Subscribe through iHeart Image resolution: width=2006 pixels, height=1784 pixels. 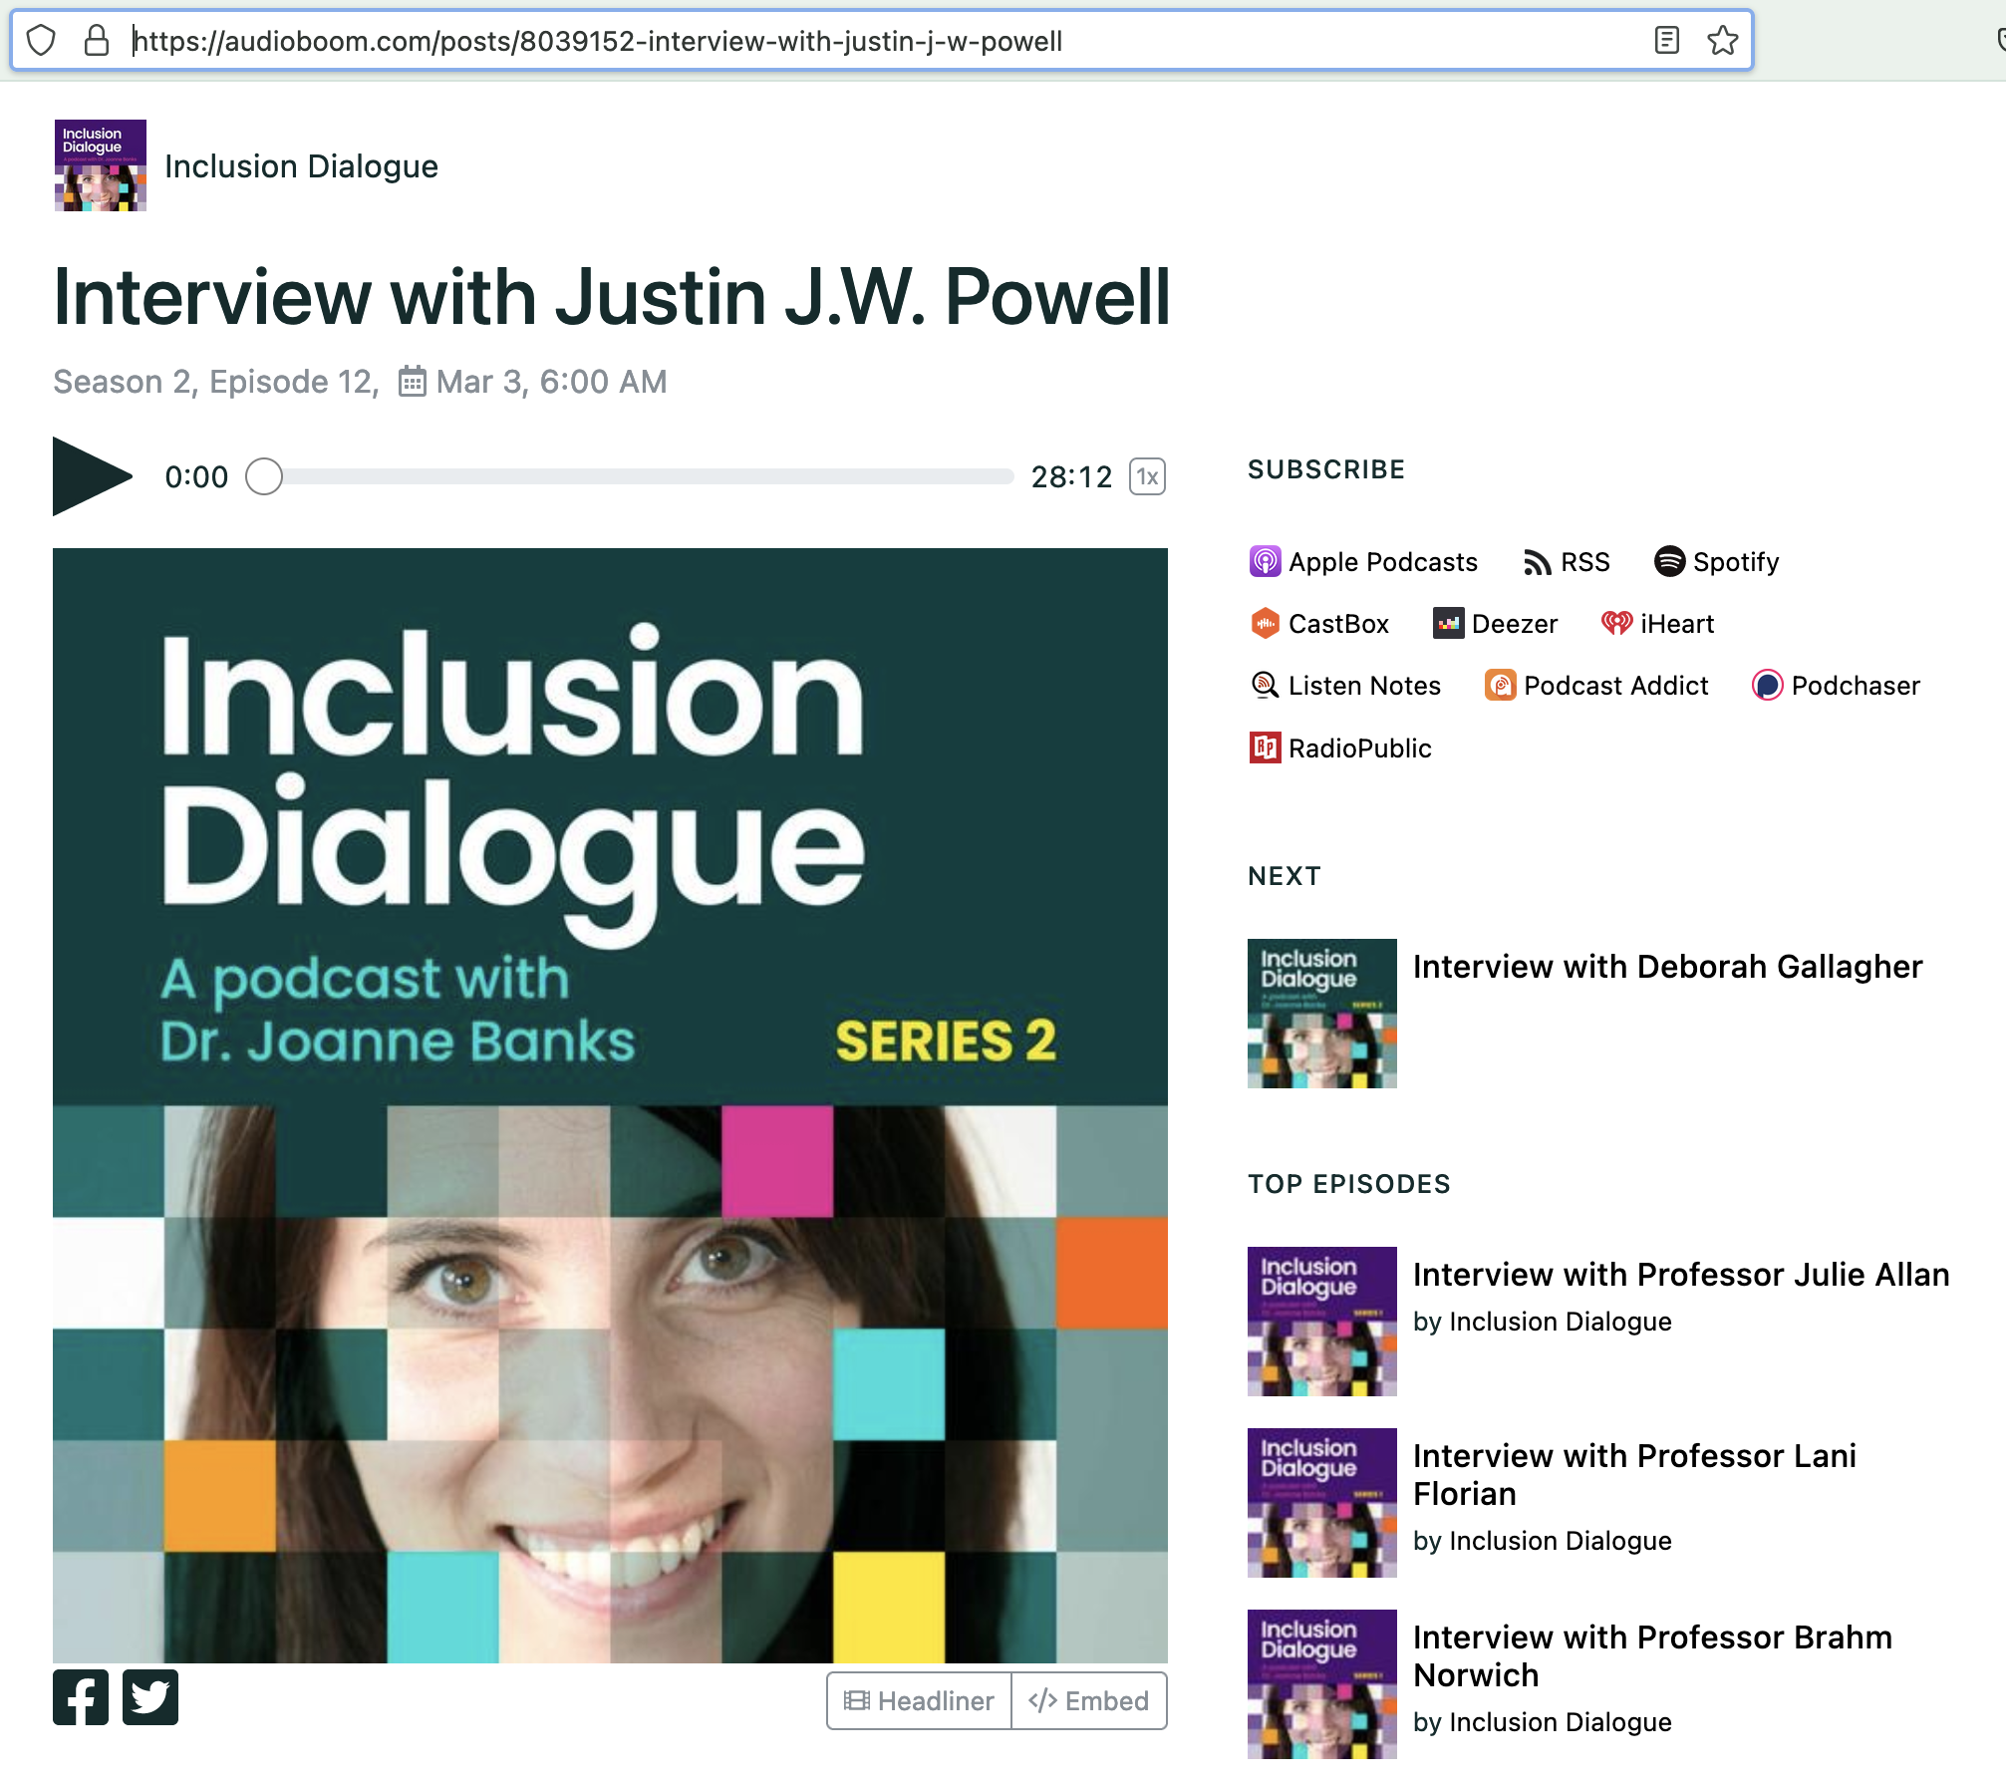pyautogui.click(x=1657, y=624)
